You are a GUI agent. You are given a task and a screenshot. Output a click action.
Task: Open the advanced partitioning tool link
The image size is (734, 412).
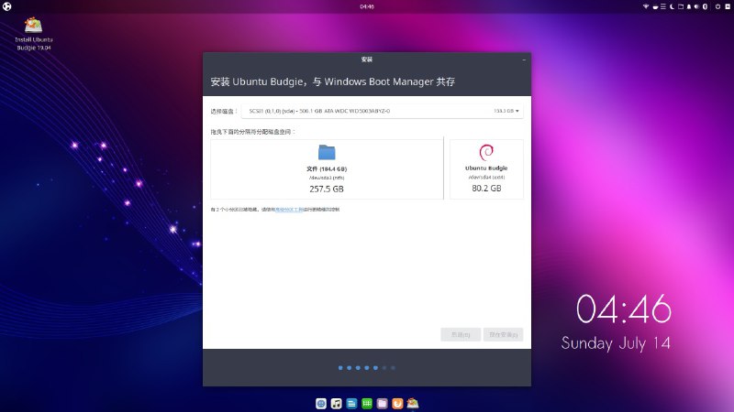(x=289, y=210)
